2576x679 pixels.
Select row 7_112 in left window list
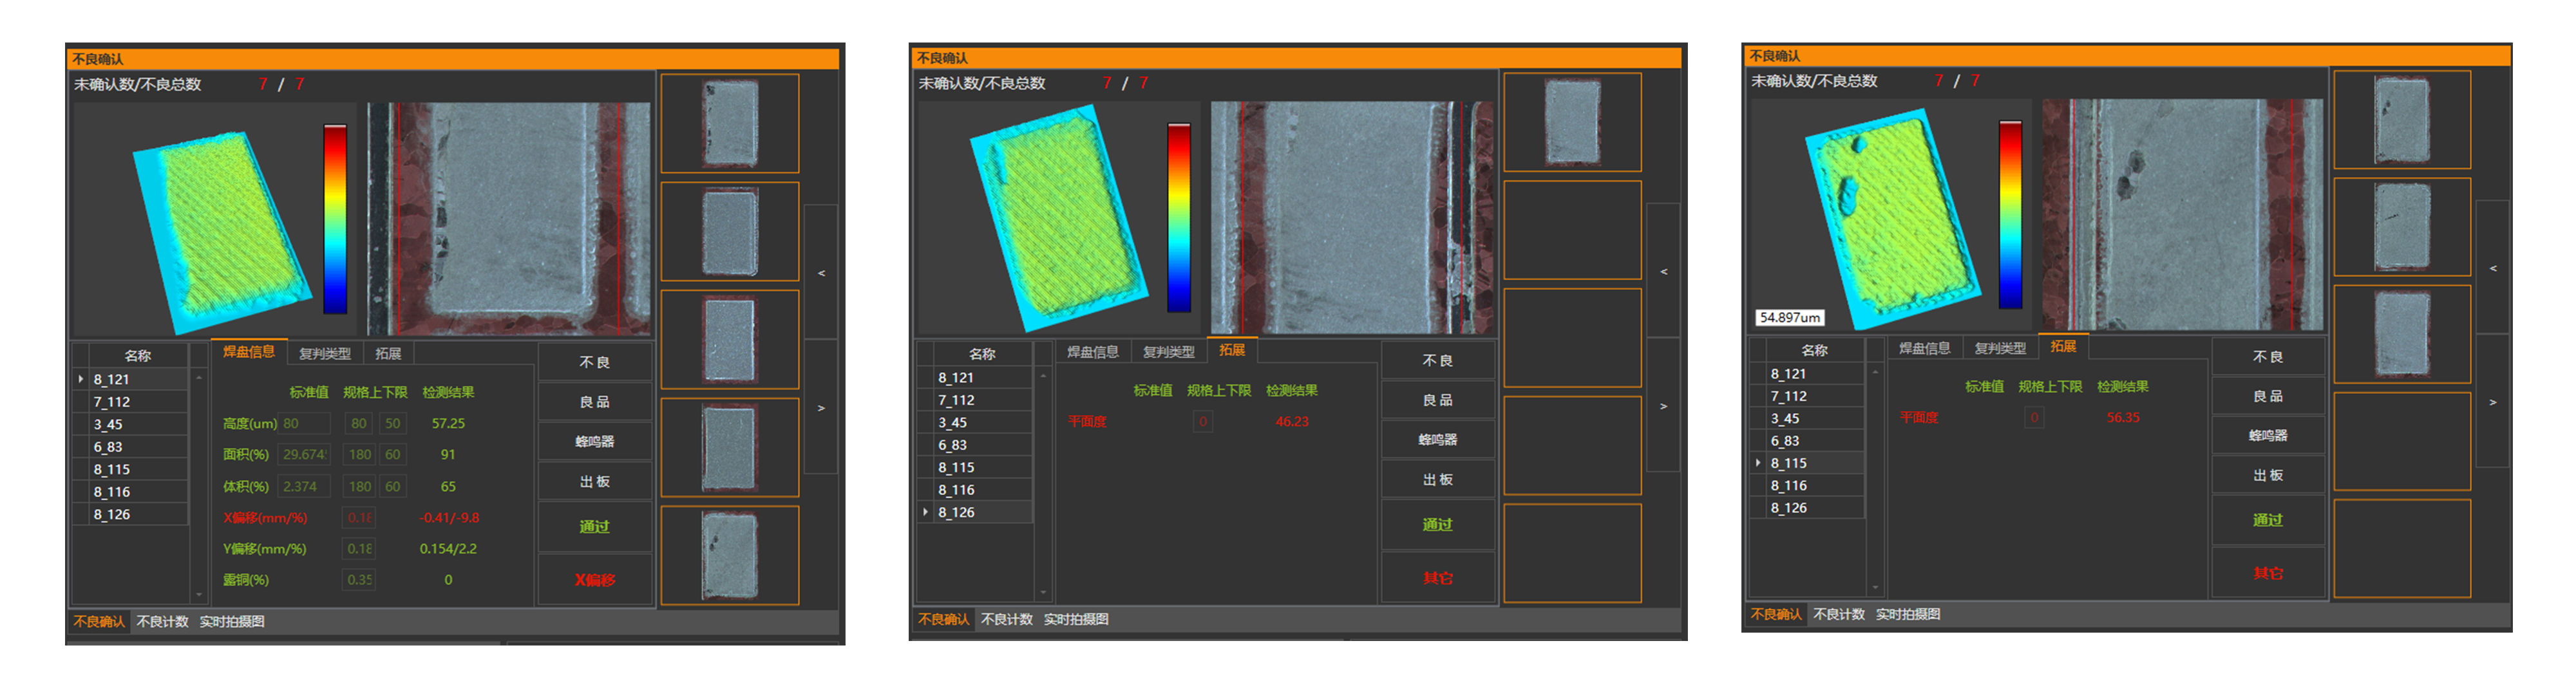point(138,402)
